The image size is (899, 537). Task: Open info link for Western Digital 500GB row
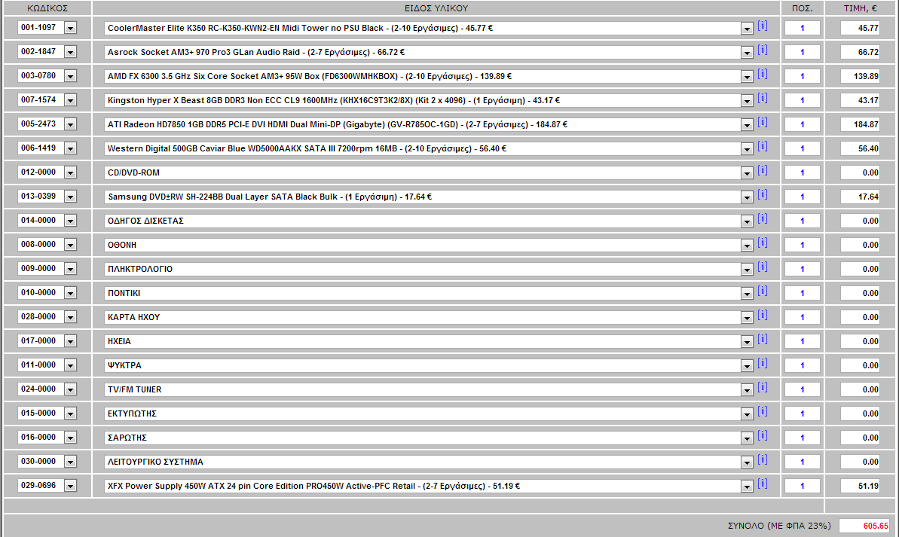click(762, 146)
